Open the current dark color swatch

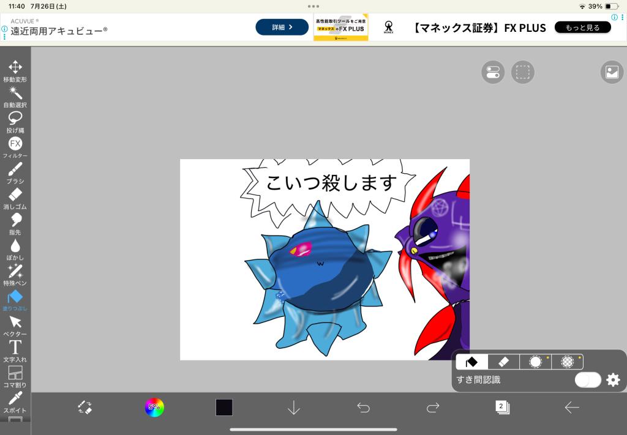coord(224,407)
